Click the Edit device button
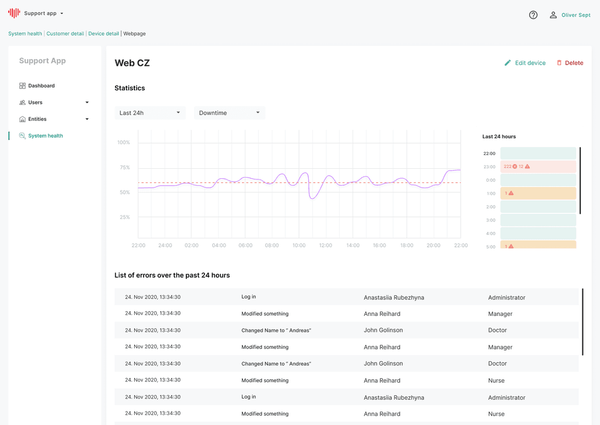 [525, 63]
